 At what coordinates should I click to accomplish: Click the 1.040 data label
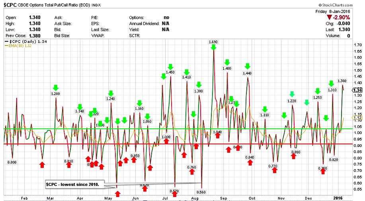coord(217,132)
